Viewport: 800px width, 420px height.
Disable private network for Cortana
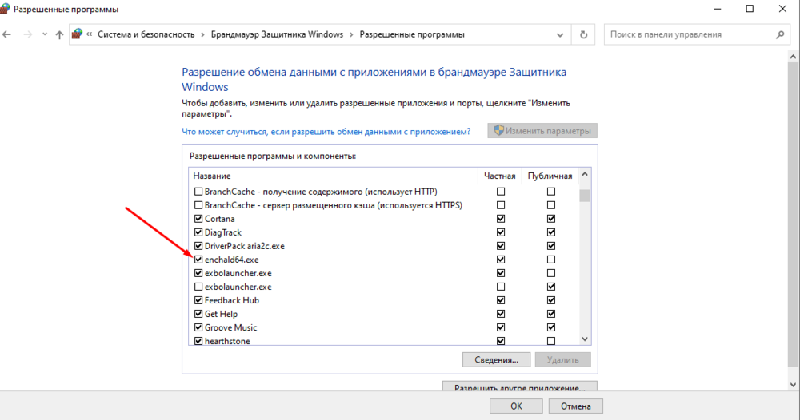click(501, 219)
